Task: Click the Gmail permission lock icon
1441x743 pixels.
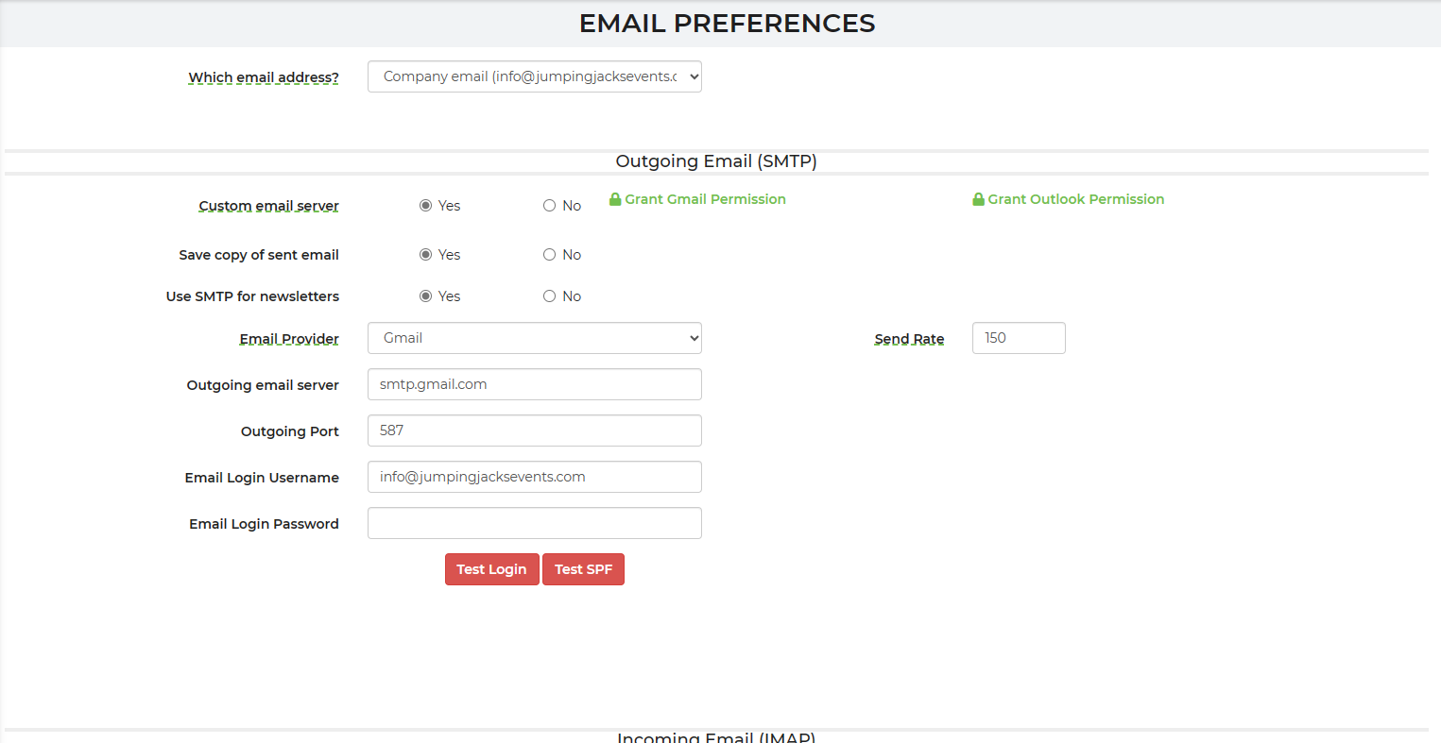Action: [615, 199]
